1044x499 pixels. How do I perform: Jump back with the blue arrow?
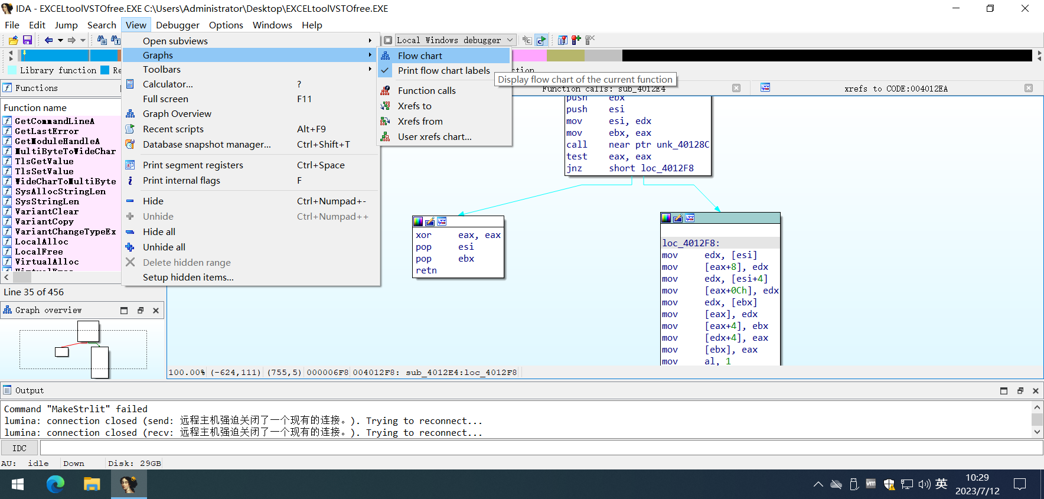[48, 40]
